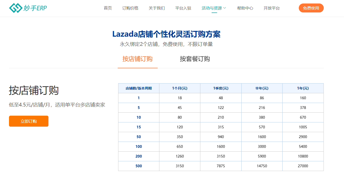Expand the 活动与资源 dropdown chevron

(x=224, y=8)
